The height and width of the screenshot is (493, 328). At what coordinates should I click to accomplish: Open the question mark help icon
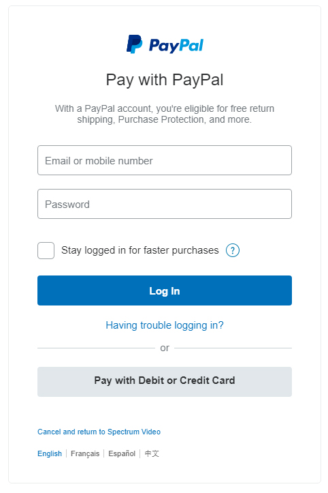233,250
